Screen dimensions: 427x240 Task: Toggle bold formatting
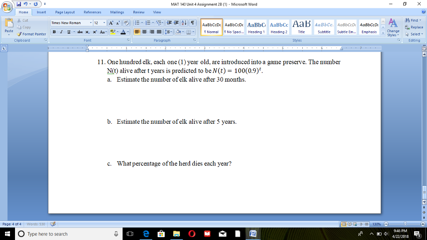pyautogui.click(x=54, y=32)
